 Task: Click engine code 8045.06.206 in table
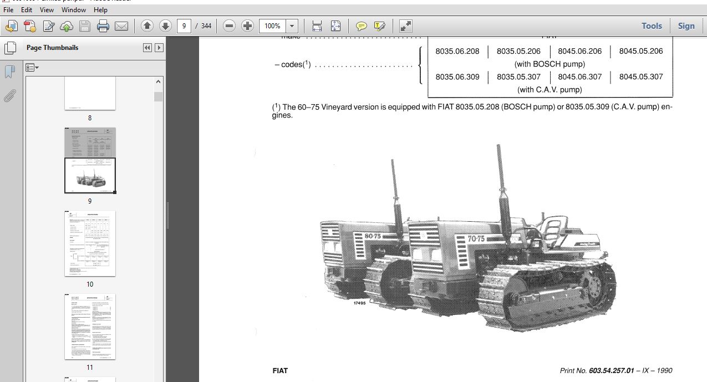pos(579,51)
